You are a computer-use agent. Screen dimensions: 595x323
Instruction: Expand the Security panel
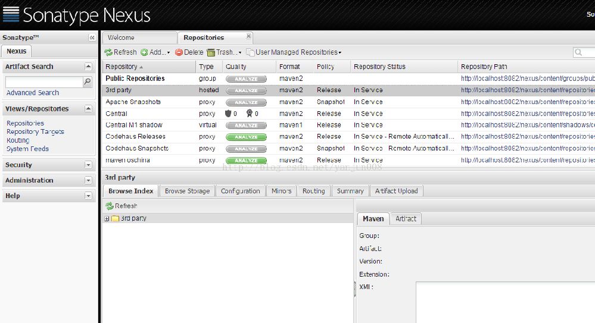pyautogui.click(x=88, y=165)
